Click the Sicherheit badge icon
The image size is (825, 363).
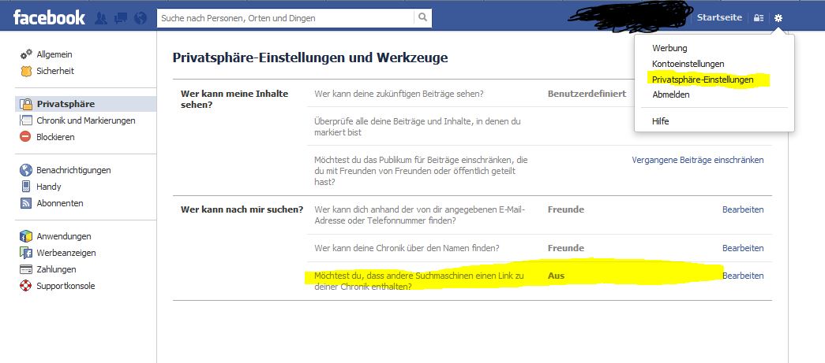26,71
